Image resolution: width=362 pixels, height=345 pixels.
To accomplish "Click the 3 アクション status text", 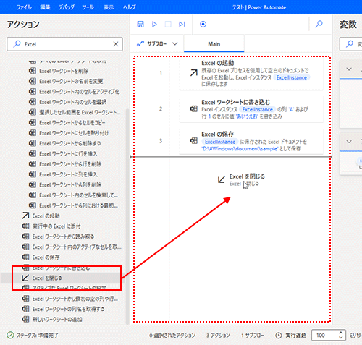I will point(218,336).
